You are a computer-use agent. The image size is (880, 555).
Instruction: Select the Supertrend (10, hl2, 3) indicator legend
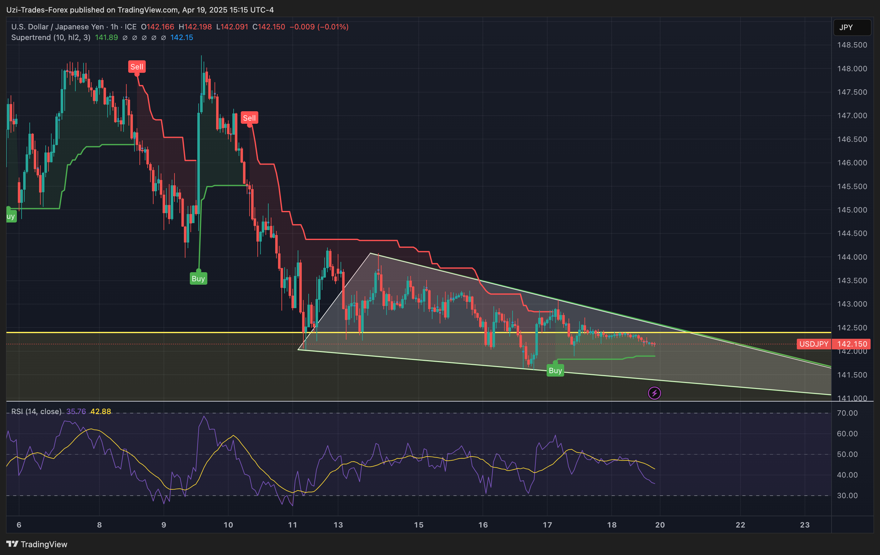coord(51,37)
